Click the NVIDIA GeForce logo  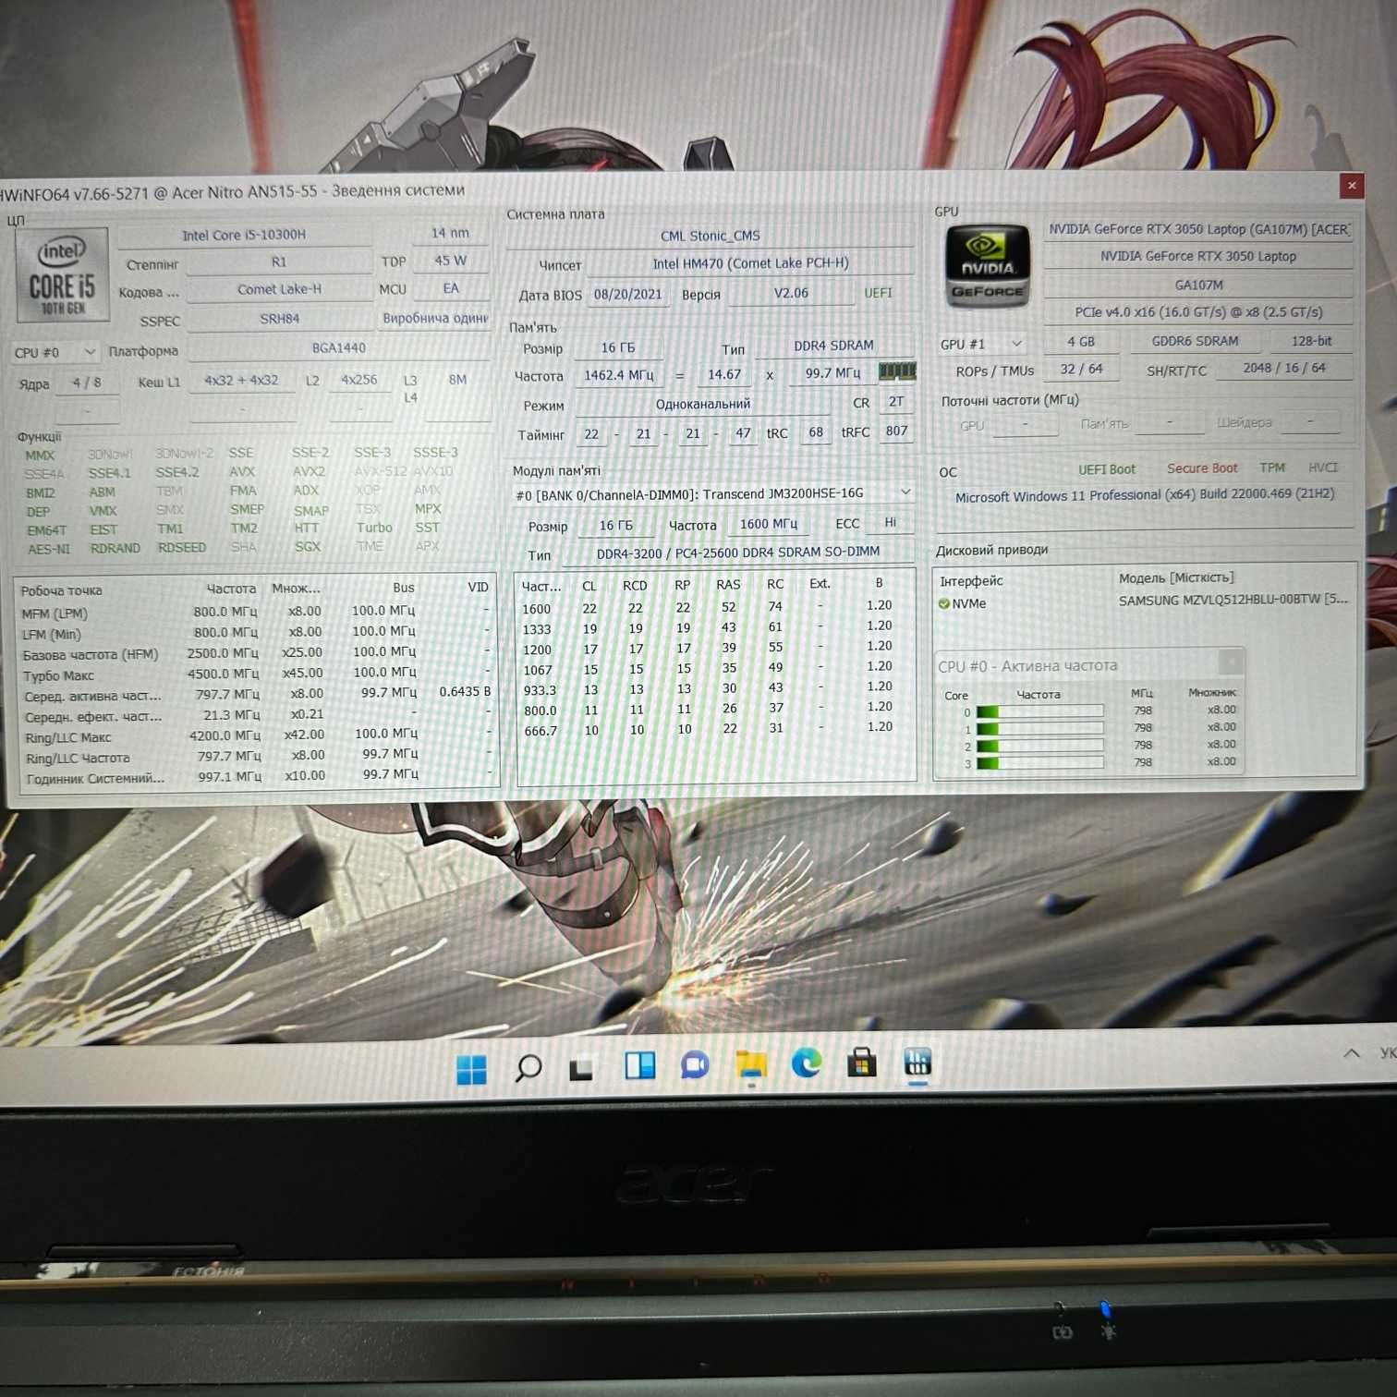[x=988, y=266]
